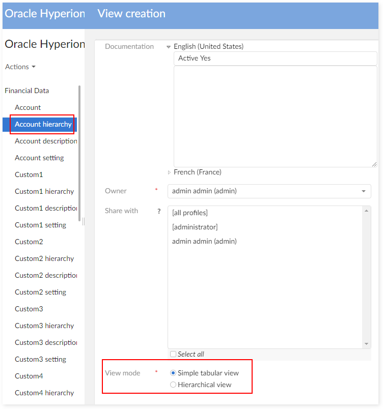Open the Actions dropdown menu
The width and height of the screenshot is (383, 409).
point(20,67)
